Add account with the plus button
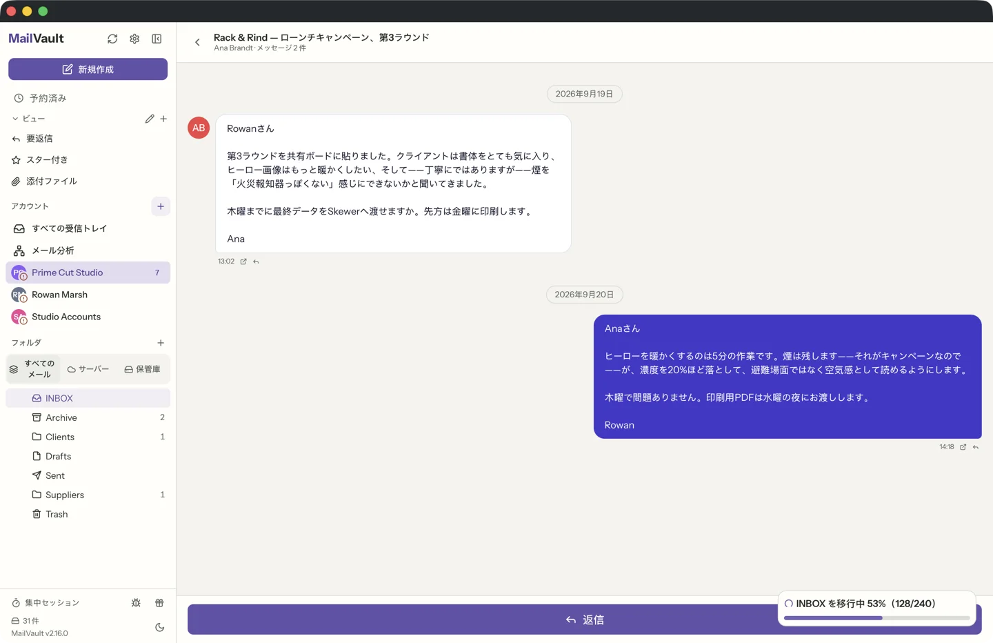993x643 pixels. pyautogui.click(x=161, y=206)
